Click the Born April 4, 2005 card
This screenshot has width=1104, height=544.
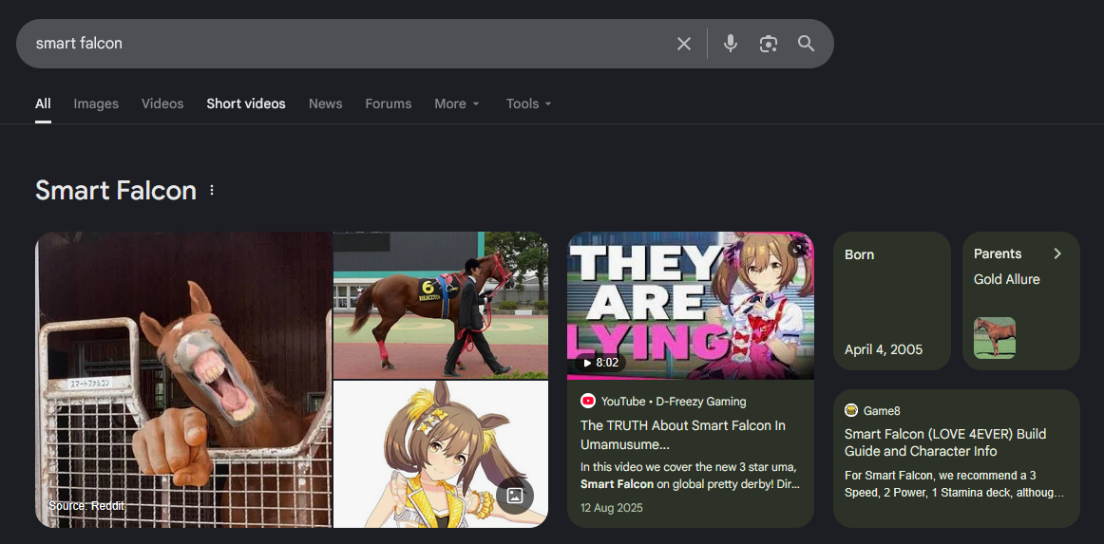tap(892, 301)
